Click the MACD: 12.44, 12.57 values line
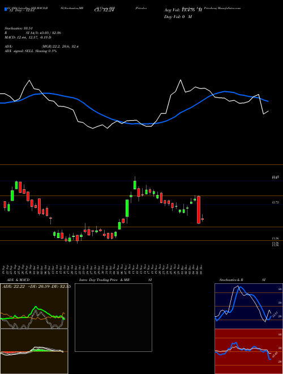 click(28, 37)
